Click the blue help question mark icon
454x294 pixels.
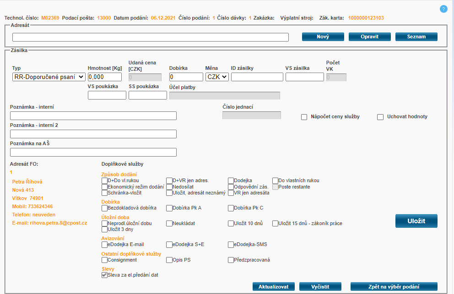click(443, 9)
